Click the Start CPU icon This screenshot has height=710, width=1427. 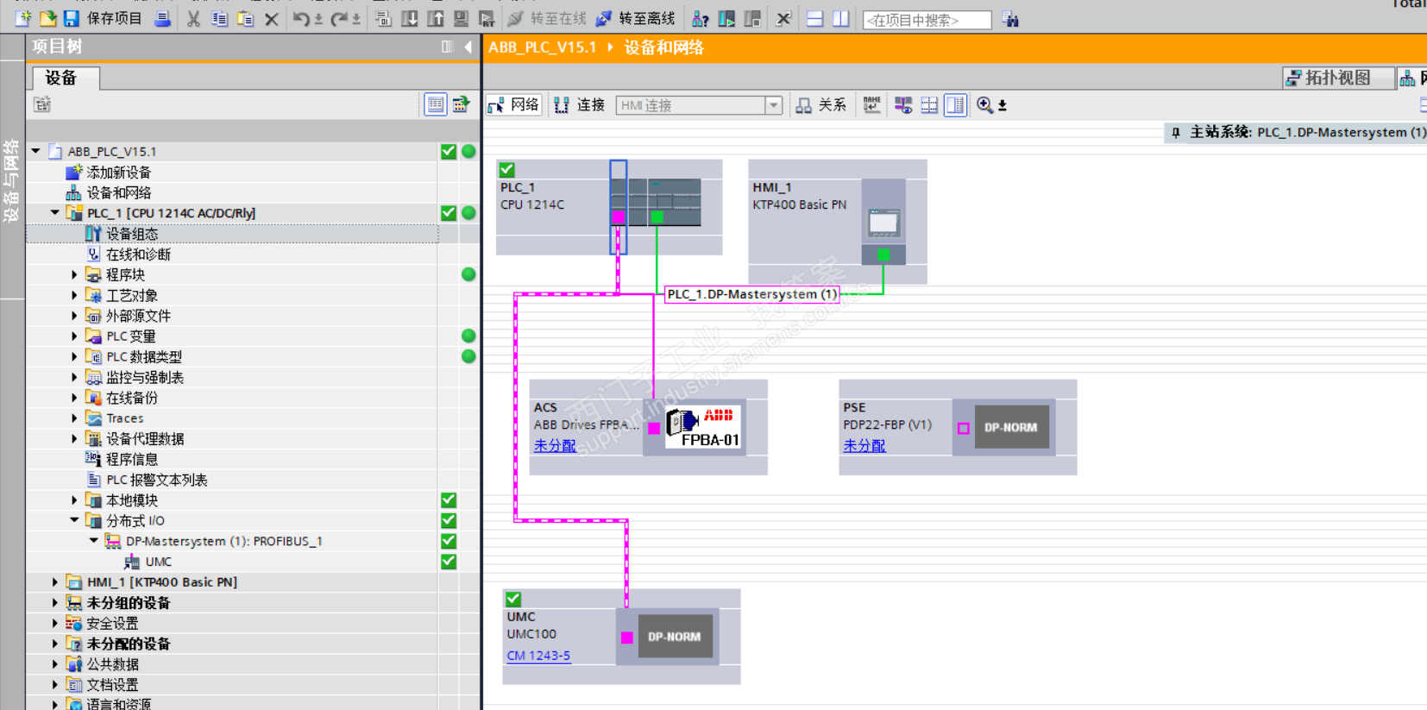coord(726,18)
